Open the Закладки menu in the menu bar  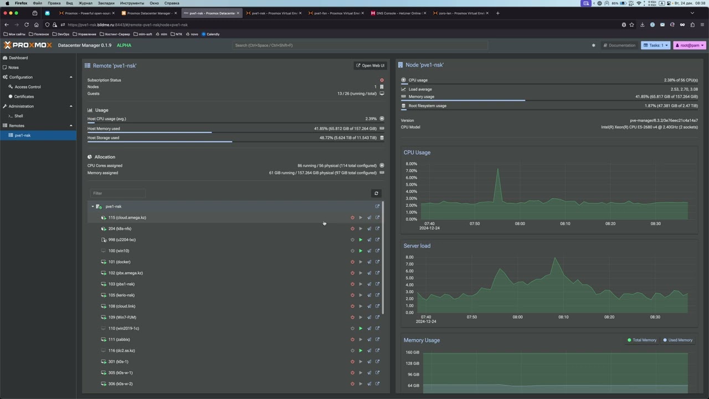coord(106,3)
